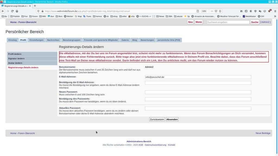Open the News bookmarks folder
The image size is (278, 156).
coord(160,16)
